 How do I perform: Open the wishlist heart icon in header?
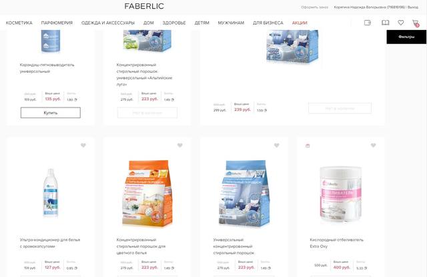[x=400, y=23]
